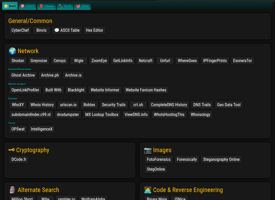Switch to the Main tab
This screenshot has height=200, width=275.
point(10,6)
